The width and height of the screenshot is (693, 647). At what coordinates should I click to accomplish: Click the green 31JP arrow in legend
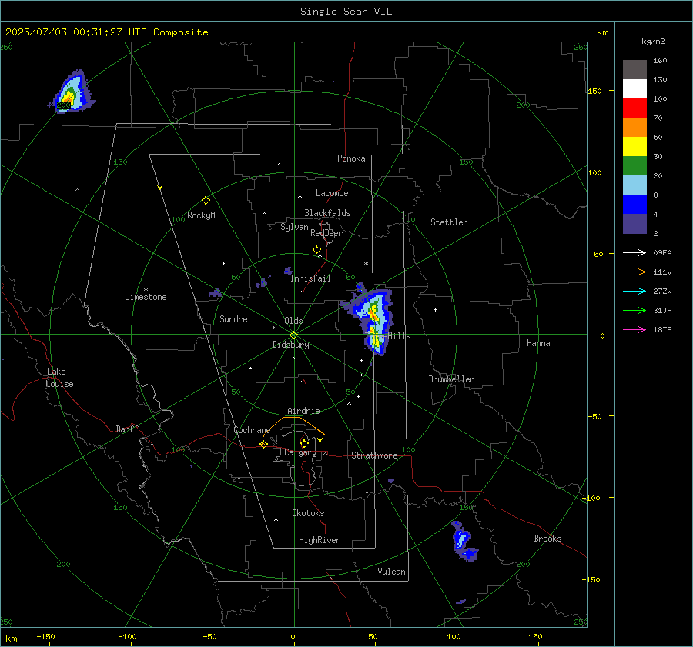pos(634,311)
